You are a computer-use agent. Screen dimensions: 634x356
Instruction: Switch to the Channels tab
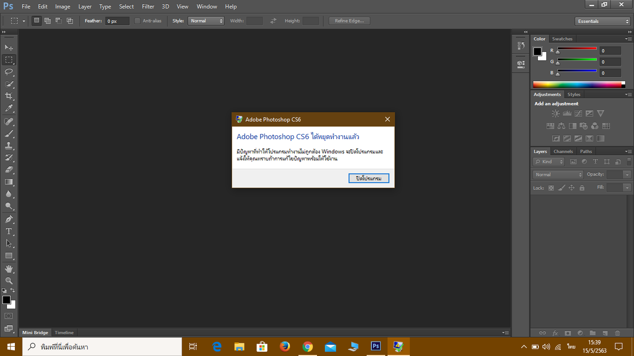tap(563, 152)
